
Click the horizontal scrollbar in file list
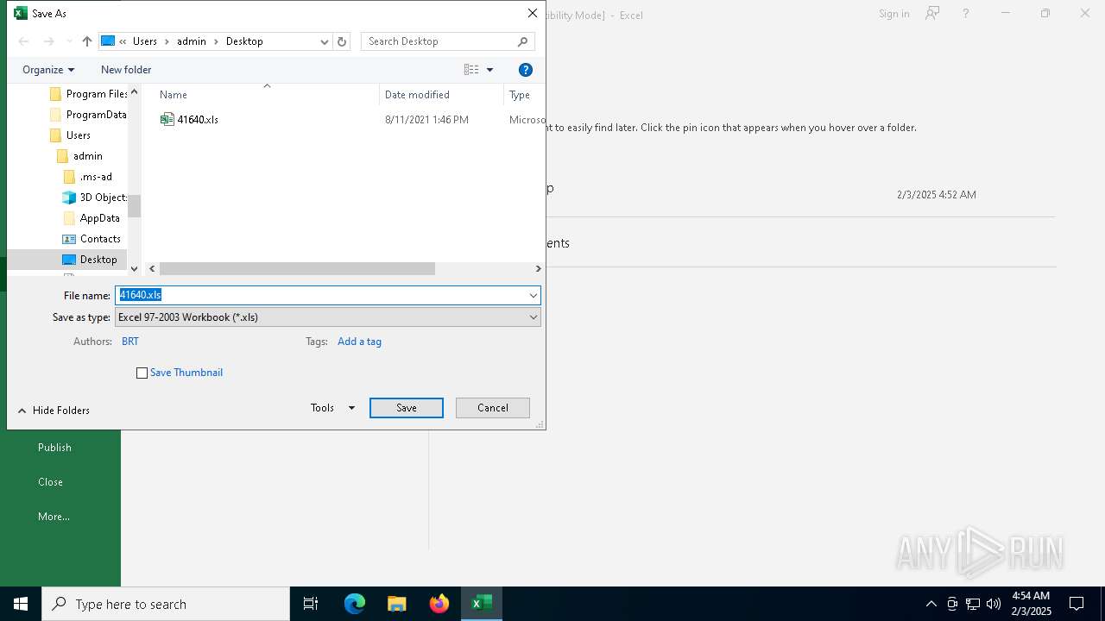(297, 269)
